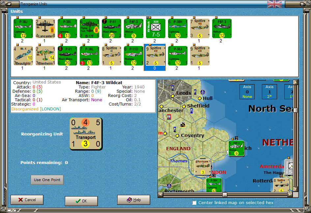
Task: Click the British flag in title bar
Action: [274, 4]
